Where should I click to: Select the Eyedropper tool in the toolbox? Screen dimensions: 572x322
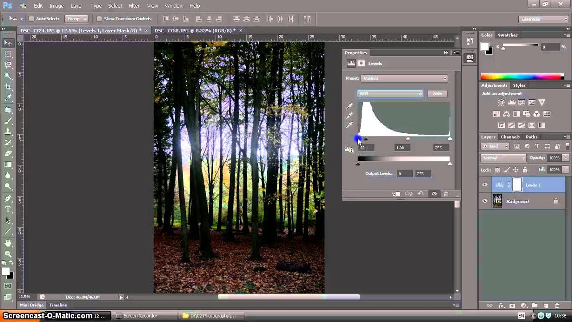tap(8, 98)
